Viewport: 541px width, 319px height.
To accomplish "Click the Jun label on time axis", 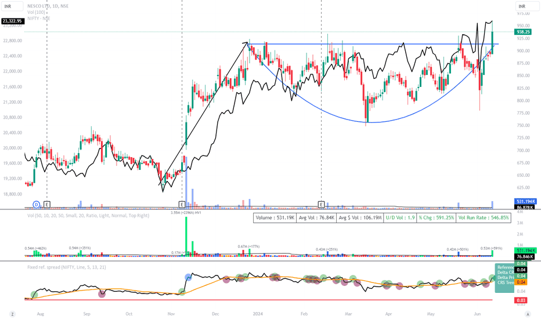I will pyautogui.click(x=477, y=314).
